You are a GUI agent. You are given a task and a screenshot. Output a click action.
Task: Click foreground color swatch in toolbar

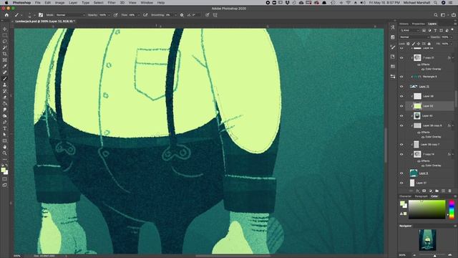click(x=3, y=171)
